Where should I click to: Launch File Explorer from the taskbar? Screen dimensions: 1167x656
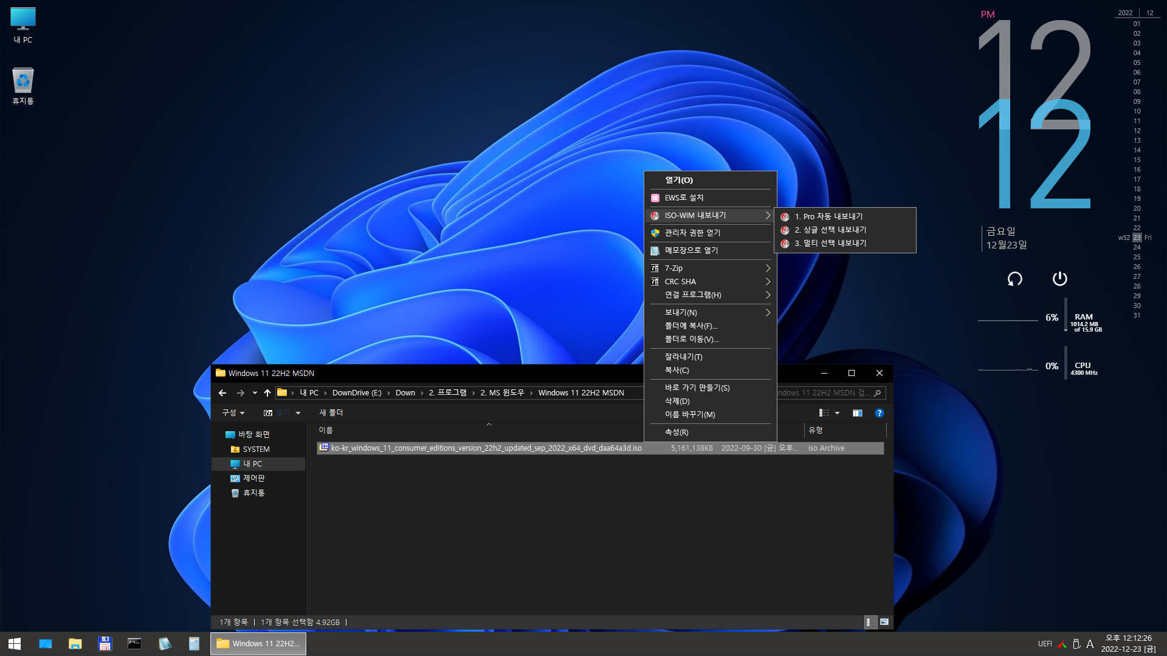click(75, 644)
